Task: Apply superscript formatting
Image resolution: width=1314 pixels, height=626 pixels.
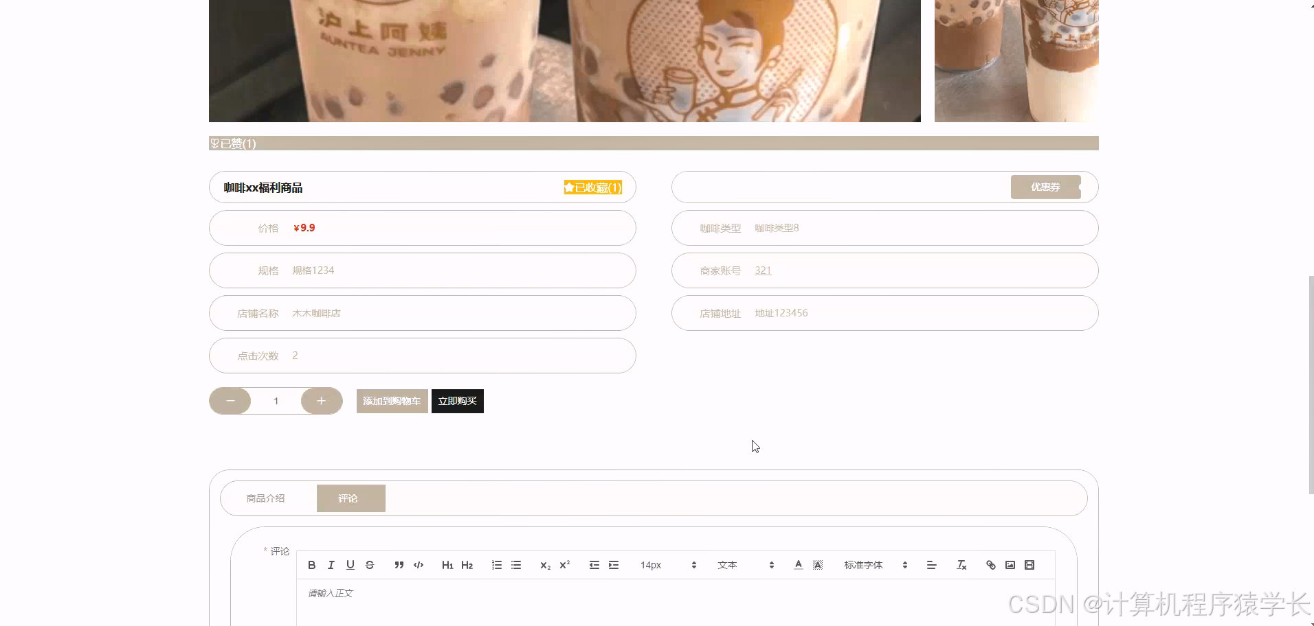Action: point(565,565)
